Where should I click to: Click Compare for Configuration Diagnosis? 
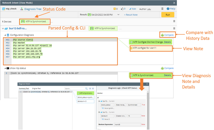pos(167,35)
